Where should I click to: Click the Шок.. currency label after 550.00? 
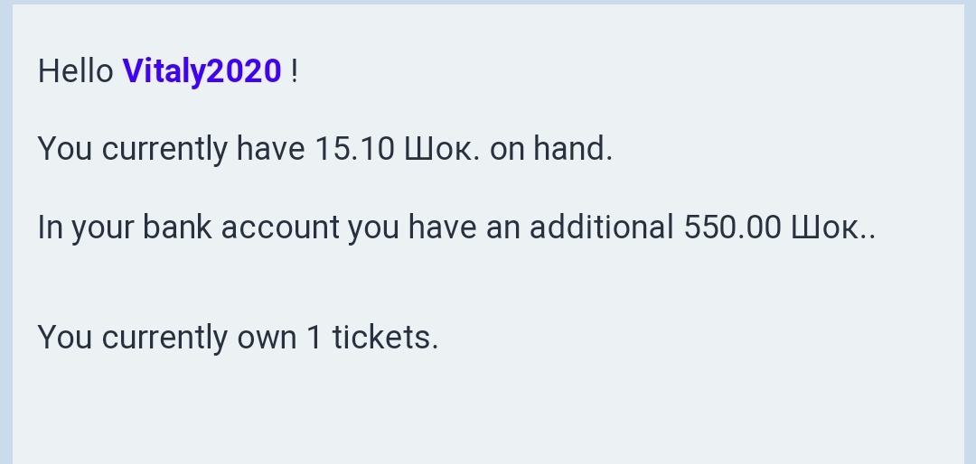click(832, 227)
